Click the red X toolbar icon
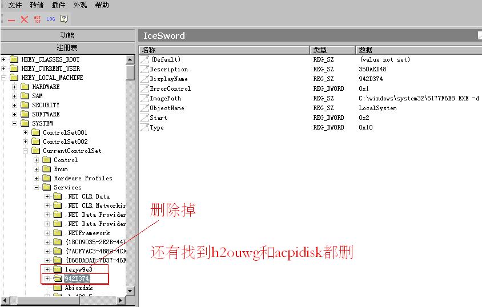This screenshot has width=482, height=307. 25,19
